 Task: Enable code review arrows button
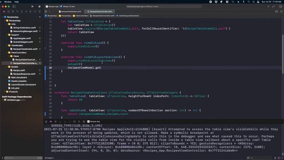pyautogui.click(x=273, y=6)
